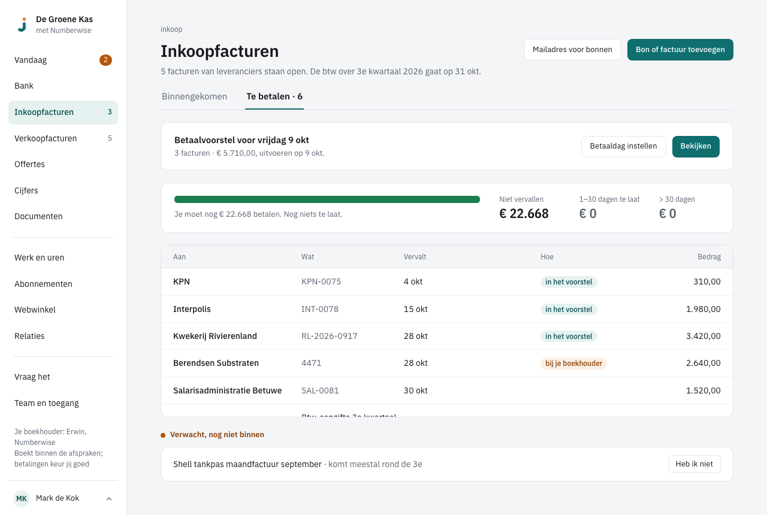Screen dimensions: 767x515
Task: Switch to the Binnengekomen tab
Action: [x=194, y=96]
